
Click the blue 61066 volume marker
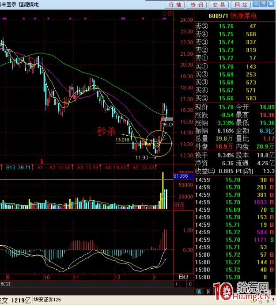(x=183, y=176)
